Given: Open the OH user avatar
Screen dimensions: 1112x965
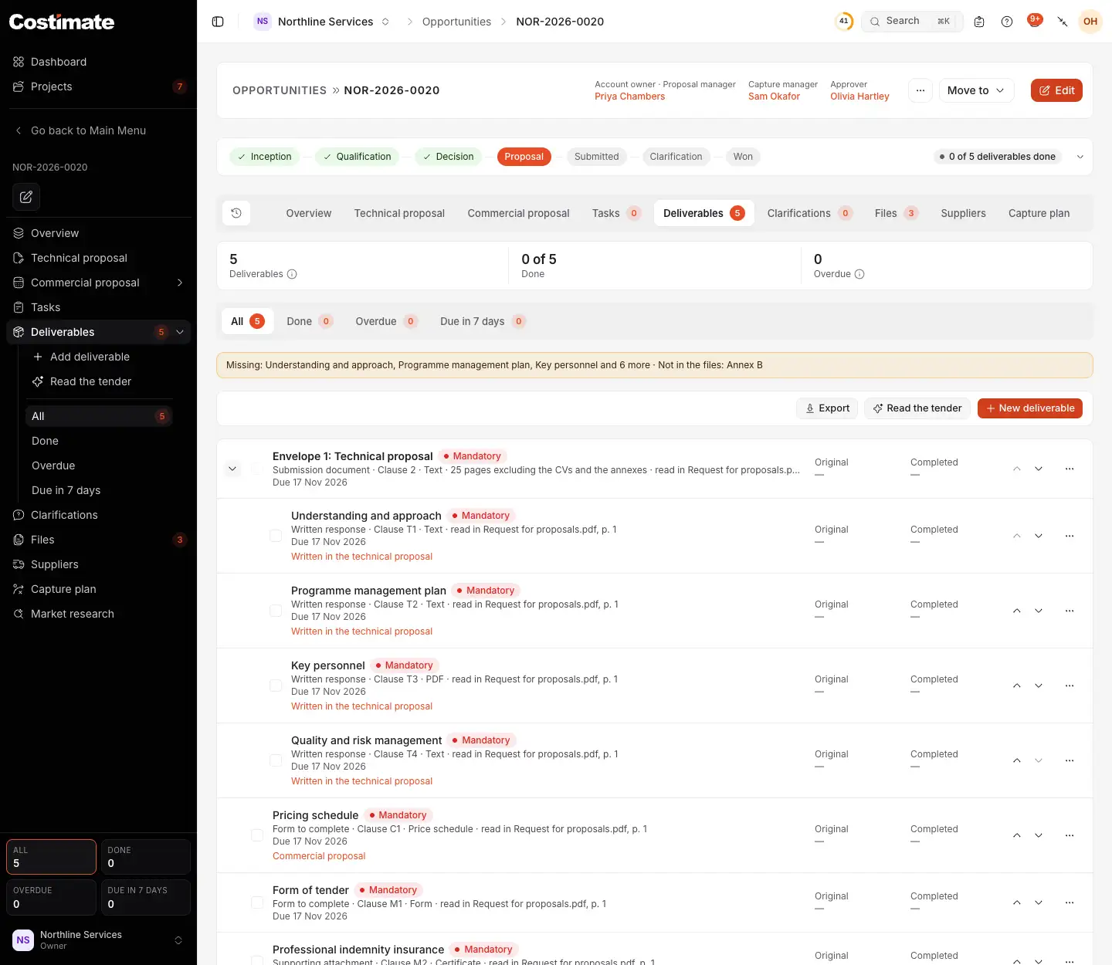Looking at the screenshot, I should tap(1090, 22).
